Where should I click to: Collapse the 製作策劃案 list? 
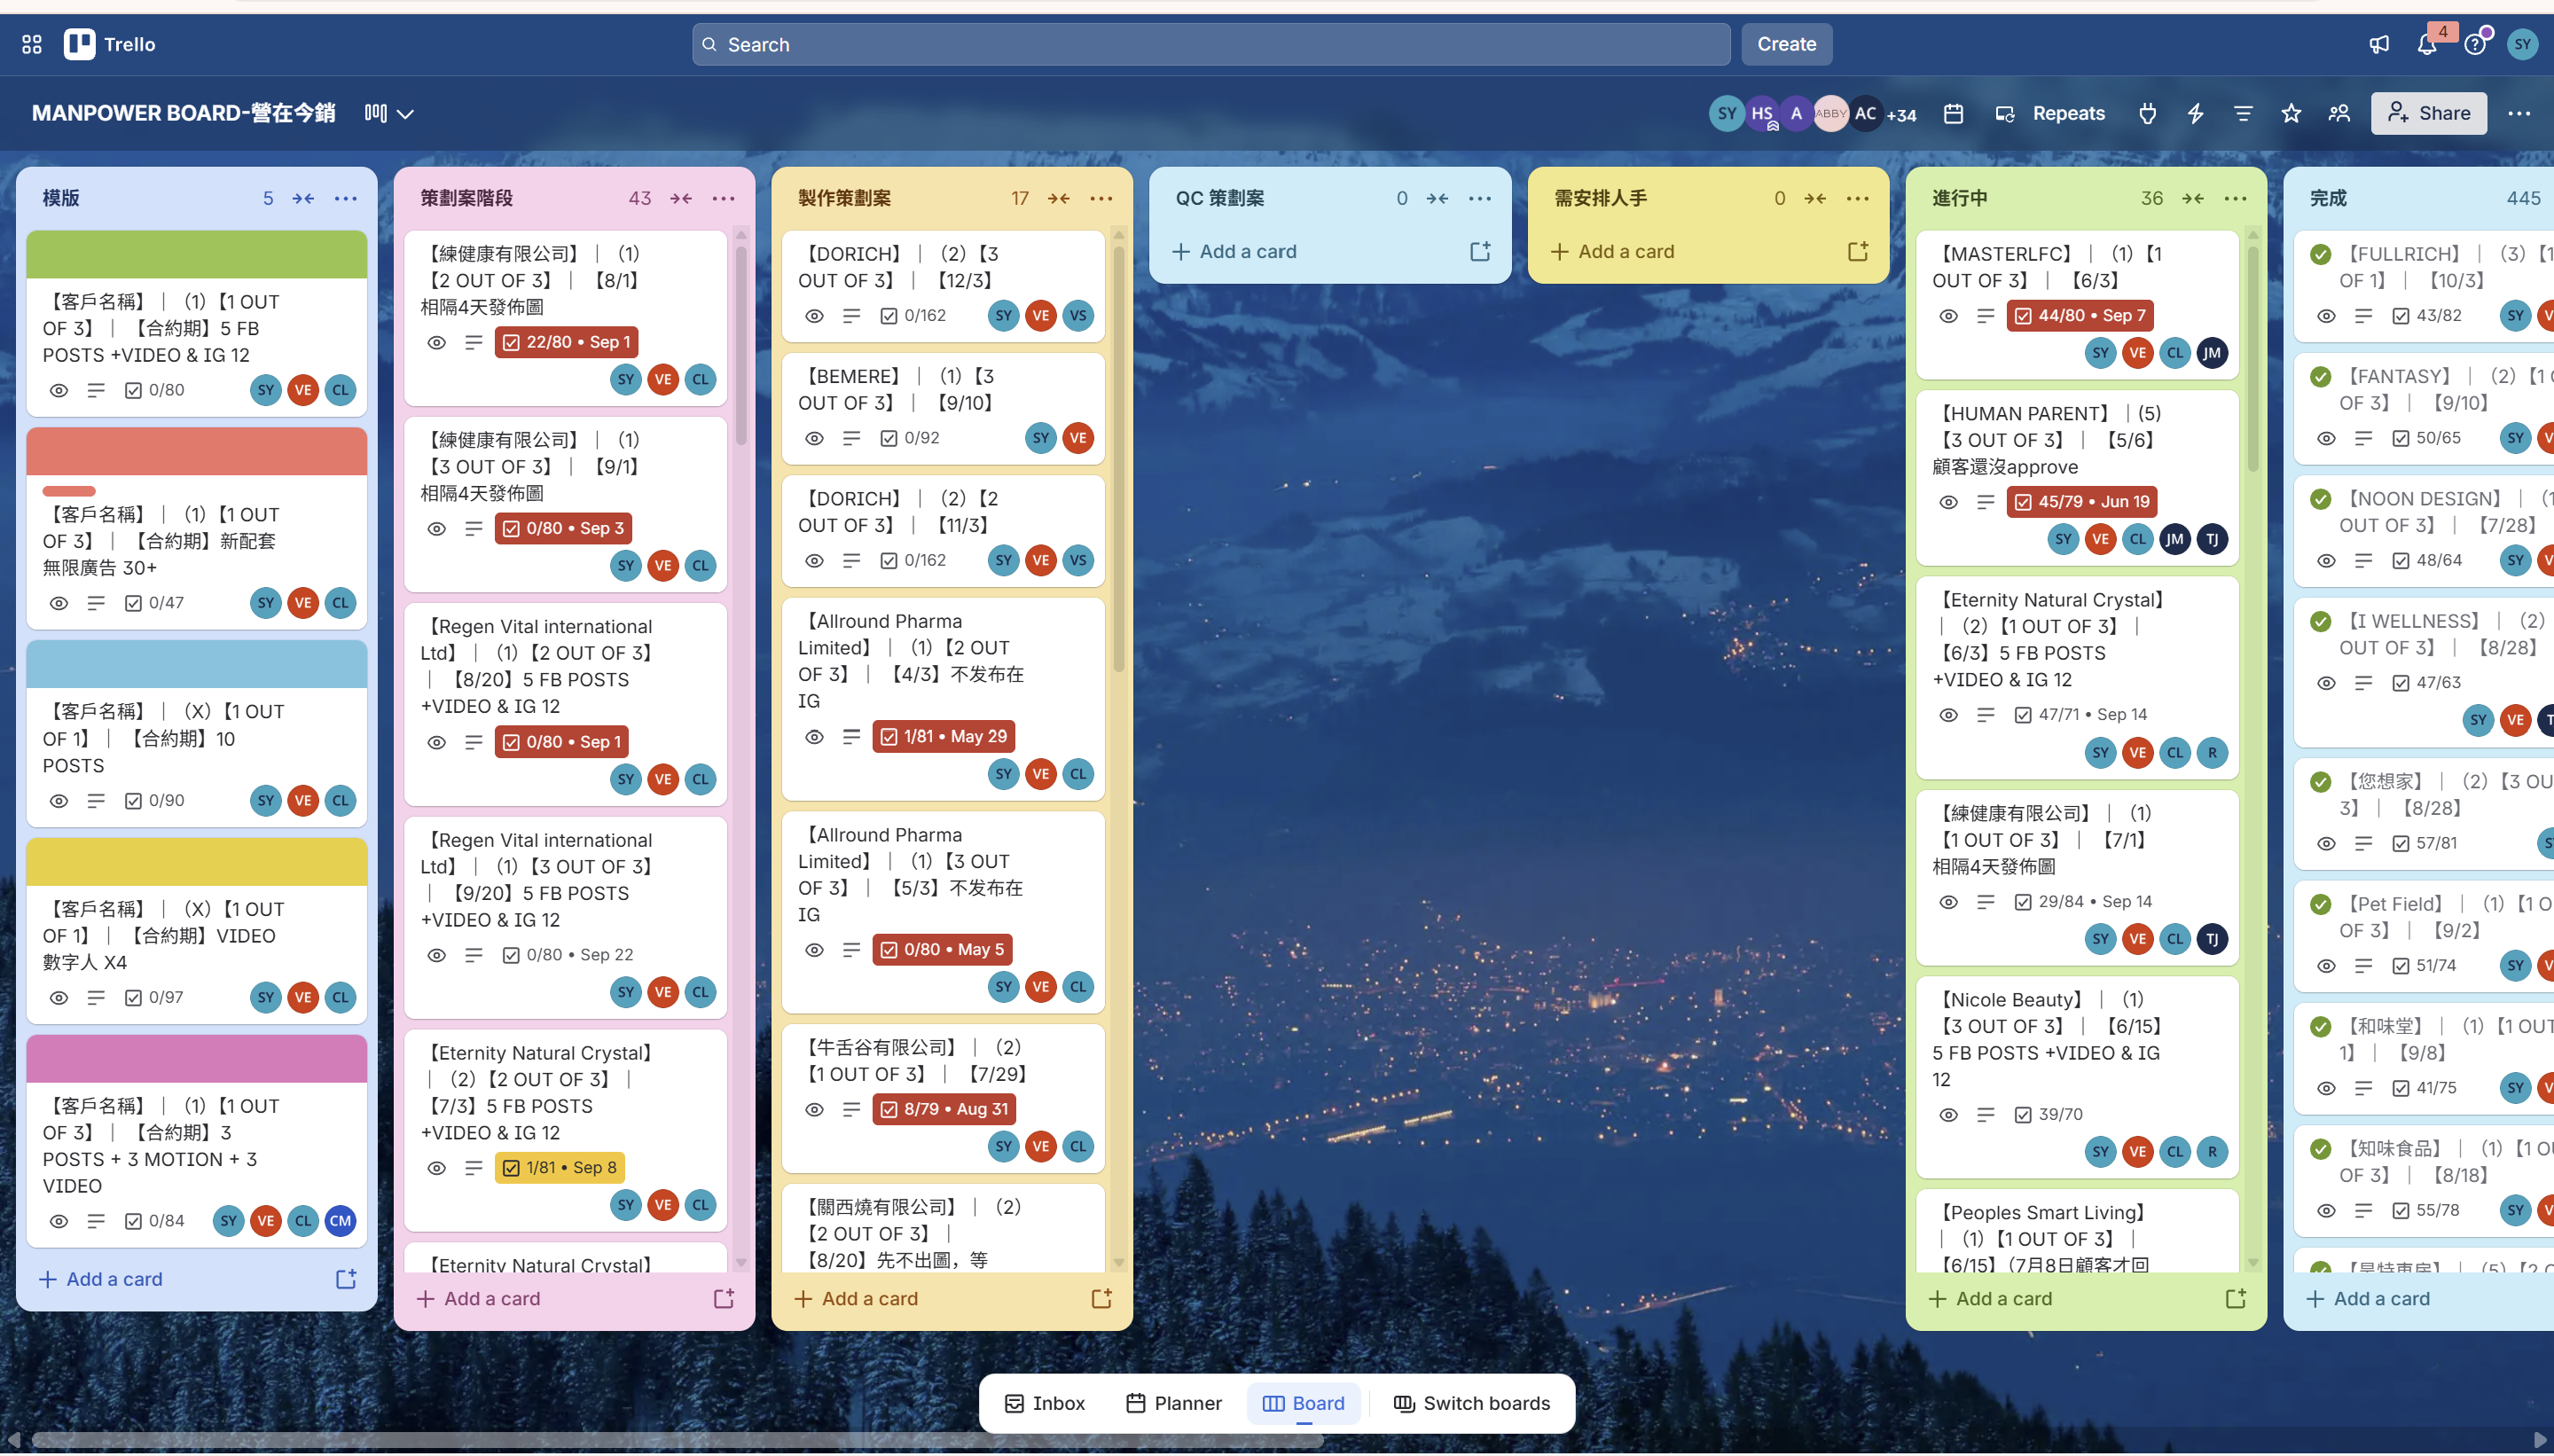1059,198
